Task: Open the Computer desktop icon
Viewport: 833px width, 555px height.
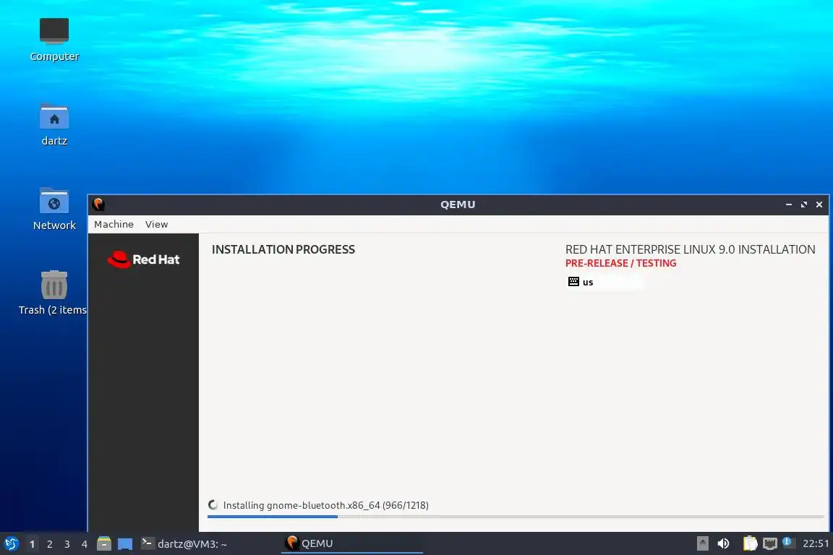Action: point(54,40)
